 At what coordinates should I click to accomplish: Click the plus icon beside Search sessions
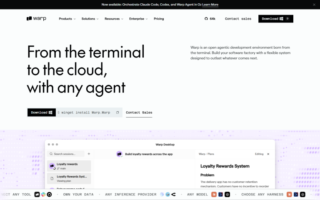click(89, 154)
